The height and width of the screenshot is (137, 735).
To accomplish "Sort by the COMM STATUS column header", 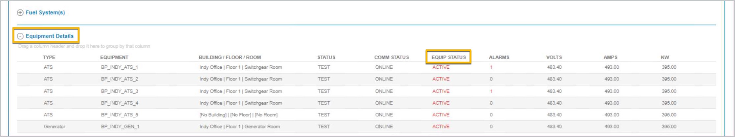I will [x=391, y=57].
